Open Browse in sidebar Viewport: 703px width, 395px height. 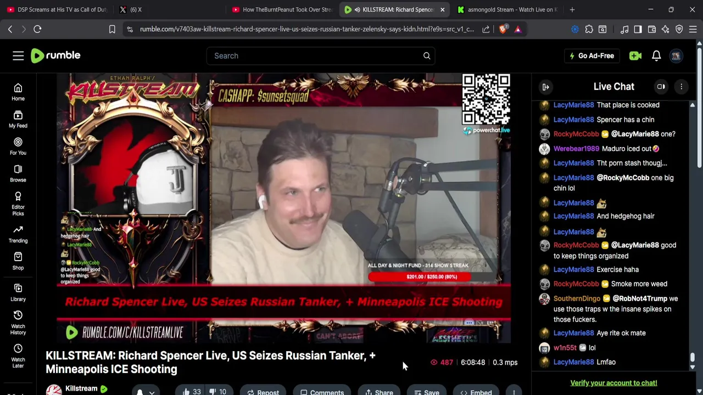(18, 173)
